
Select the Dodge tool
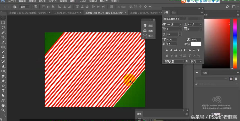coord(3,81)
